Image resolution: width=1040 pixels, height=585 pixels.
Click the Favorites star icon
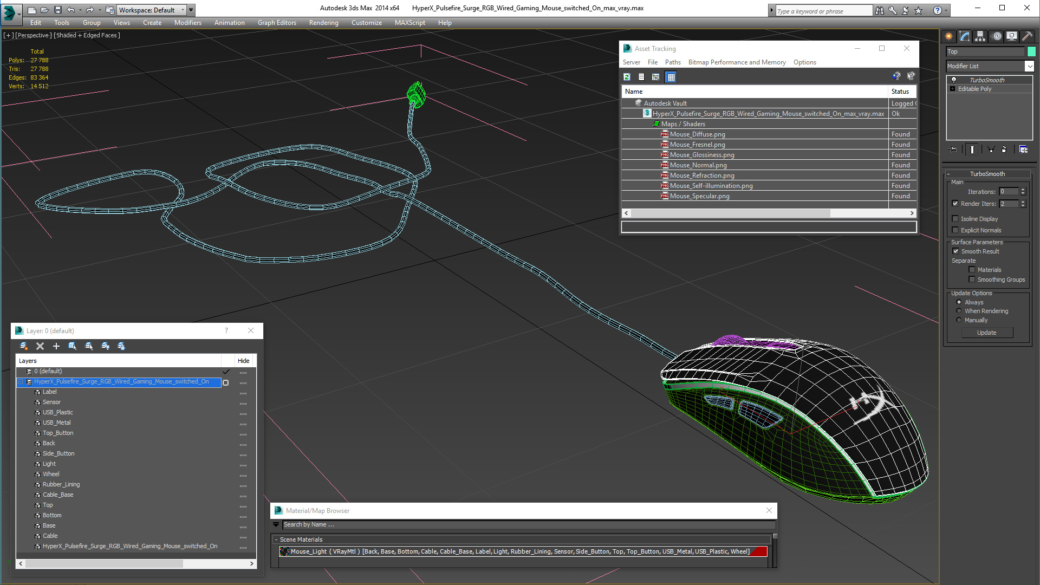(918, 10)
